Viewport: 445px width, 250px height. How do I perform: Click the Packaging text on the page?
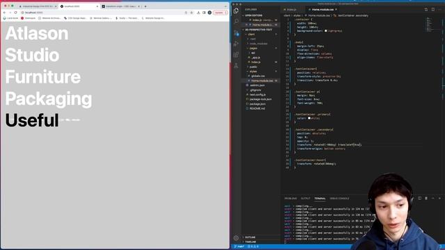(x=49, y=99)
